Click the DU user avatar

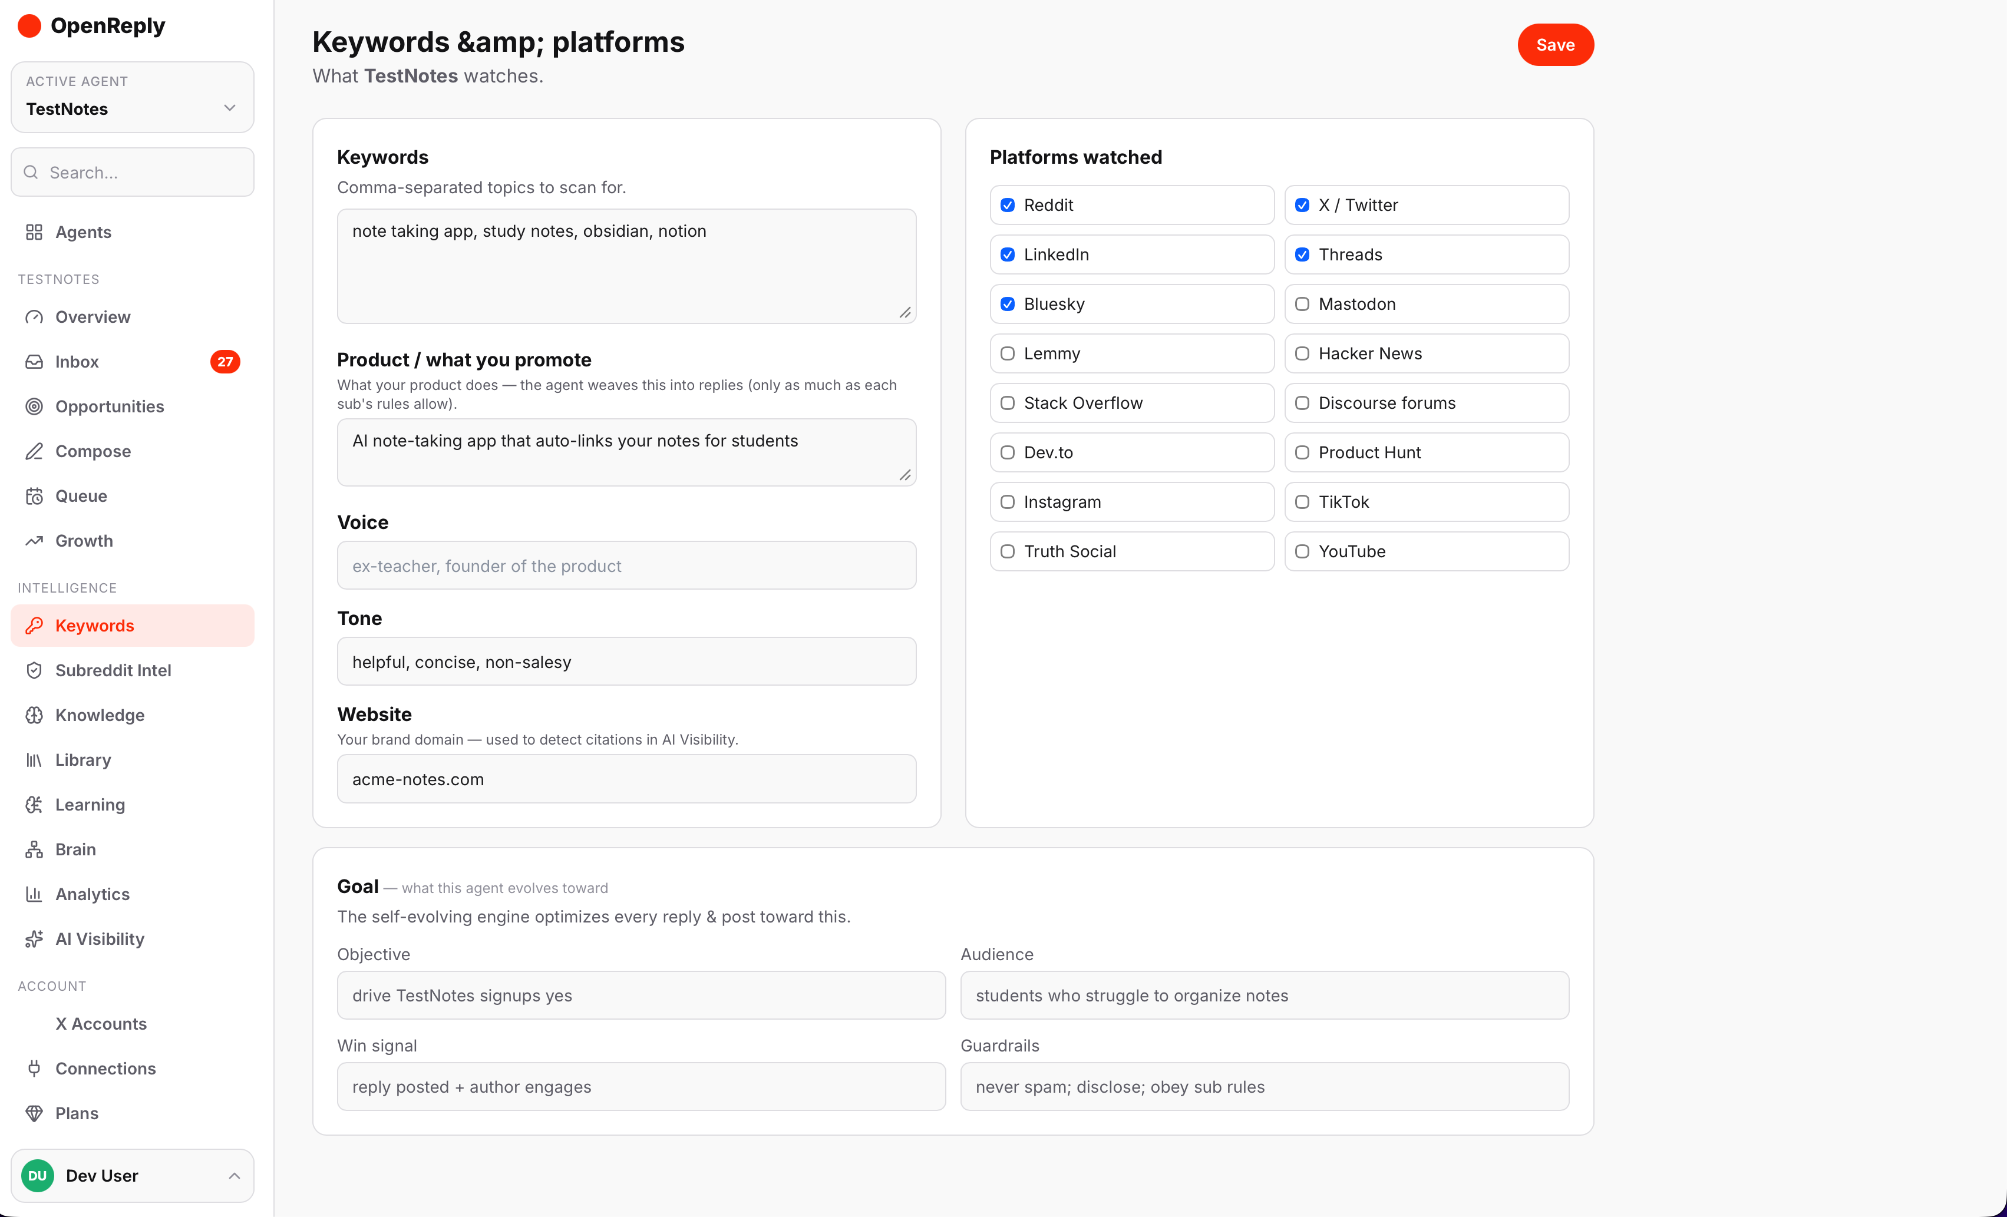(38, 1176)
